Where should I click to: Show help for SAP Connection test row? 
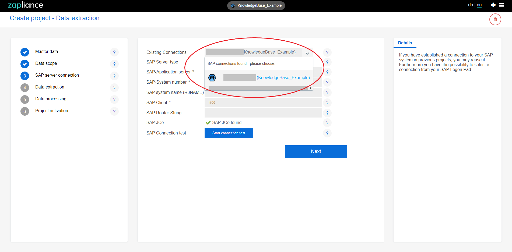pyautogui.click(x=327, y=133)
